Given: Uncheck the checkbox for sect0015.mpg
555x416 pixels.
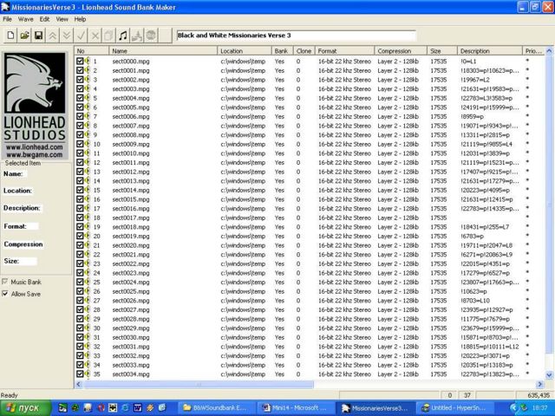Looking at the screenshot, I should [x=80, y=198].
